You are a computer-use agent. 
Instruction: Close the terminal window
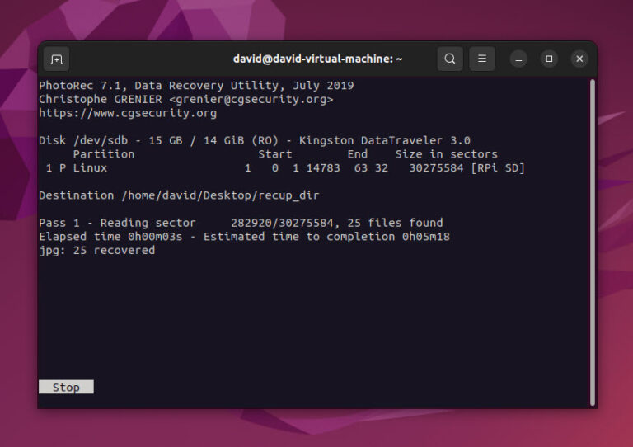pyautogui.click(x=579, y=59)
